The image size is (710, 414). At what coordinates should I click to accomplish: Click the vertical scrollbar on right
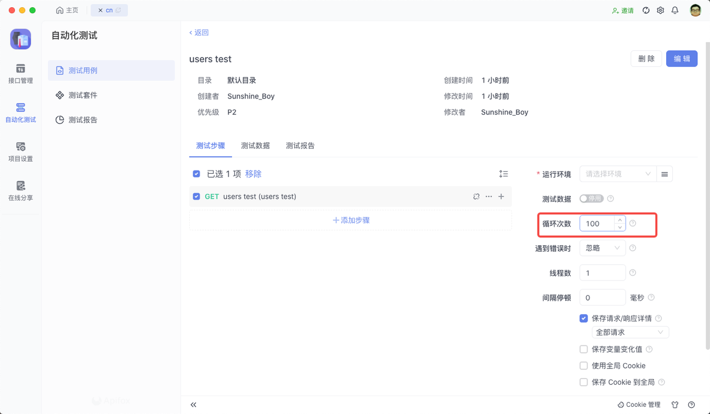[707, 195]
